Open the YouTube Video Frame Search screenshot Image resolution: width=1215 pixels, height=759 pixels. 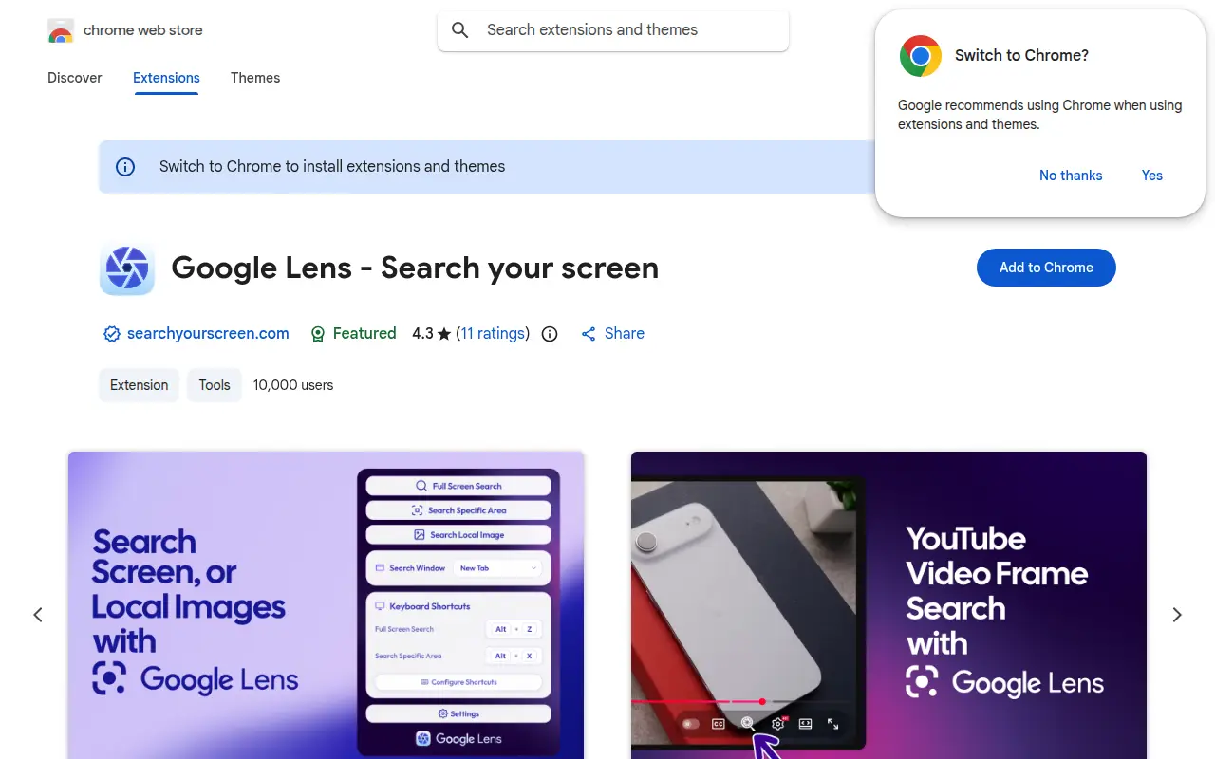888,605
